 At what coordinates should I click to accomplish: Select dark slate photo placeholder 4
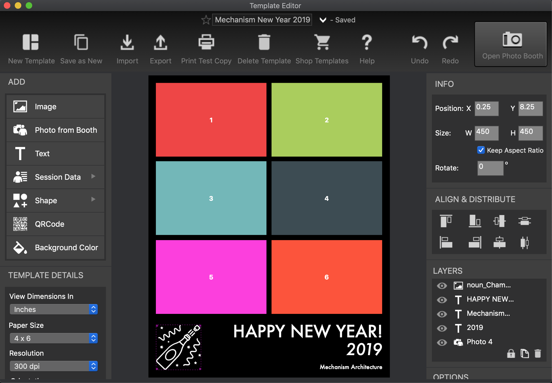click(327, 198)
